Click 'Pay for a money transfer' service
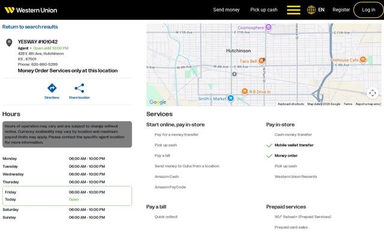384x240 pixels. coord(176,134)
